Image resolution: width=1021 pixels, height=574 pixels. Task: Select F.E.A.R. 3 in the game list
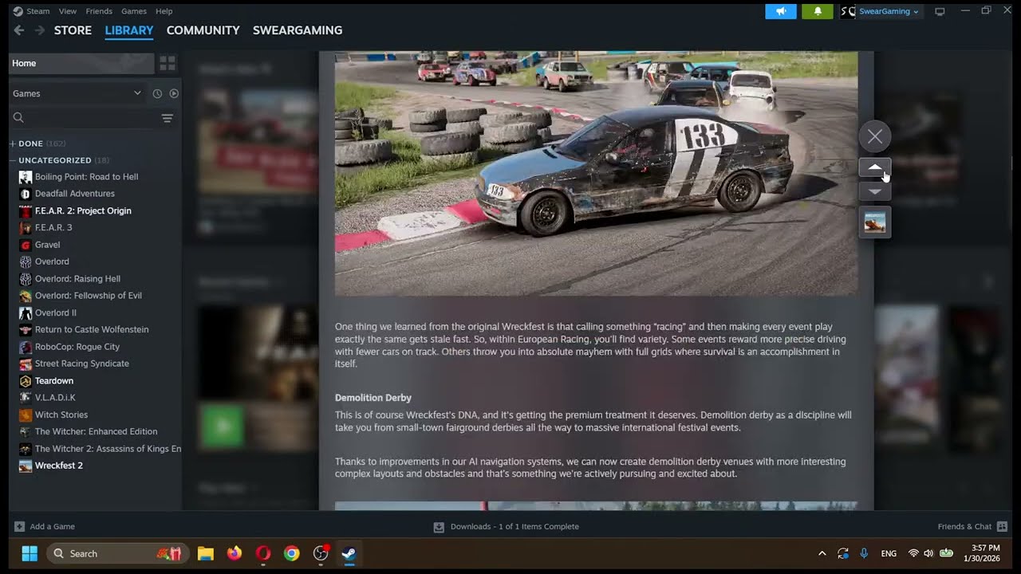[x=53, y=227]
